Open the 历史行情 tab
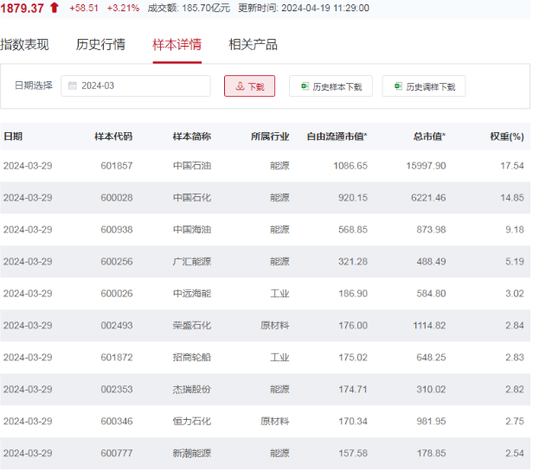The height and width of the screenshot is (470, 533). 100,45
